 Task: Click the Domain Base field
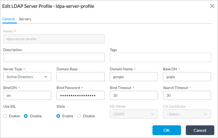click(x=80, y=77)
